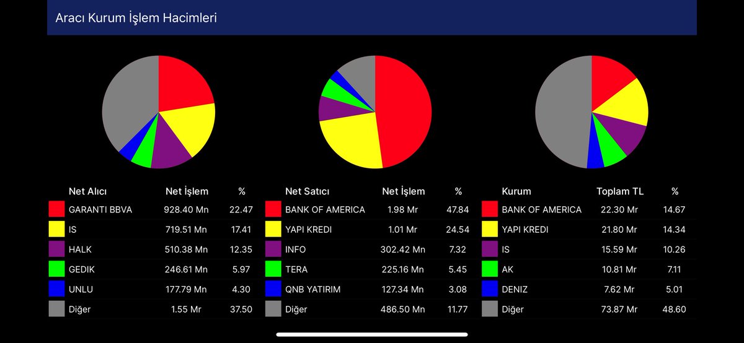Click the Kurum total volume pie chart
The width and height of the screenshot is (744, 343).
(591, 112)
